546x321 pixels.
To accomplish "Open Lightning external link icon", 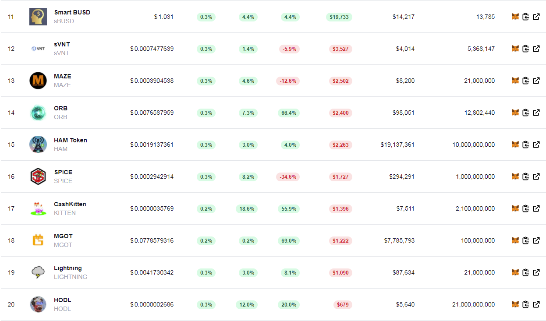I will [x=536, y=272].
